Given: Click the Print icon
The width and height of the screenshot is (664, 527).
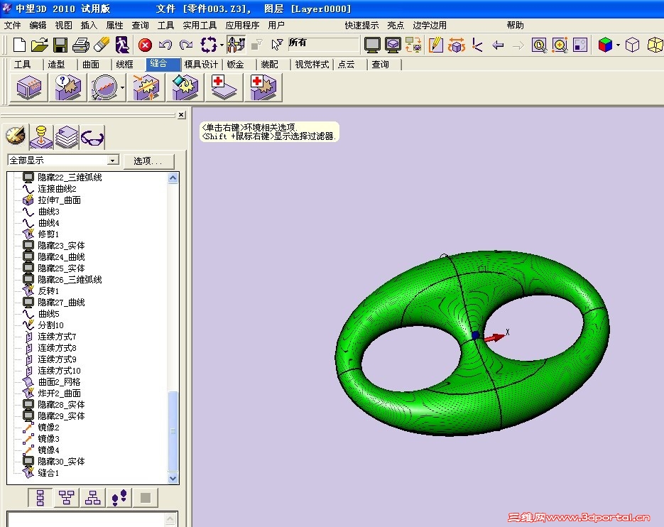Looking at the screenshot, I should pos(81,45).
